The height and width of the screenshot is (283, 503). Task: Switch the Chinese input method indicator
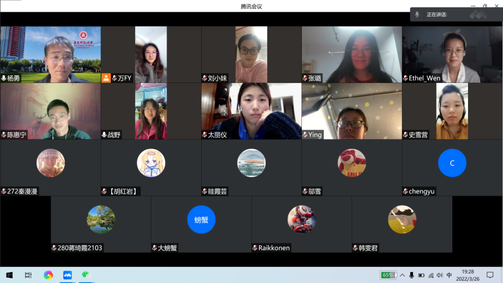(449, 275)
